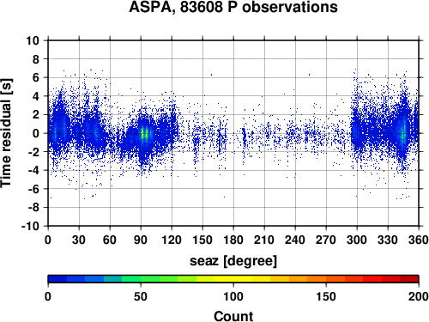Click the Time residual y-axis label
The width and height of the screenshot is (429, 322).
[6, 133]
